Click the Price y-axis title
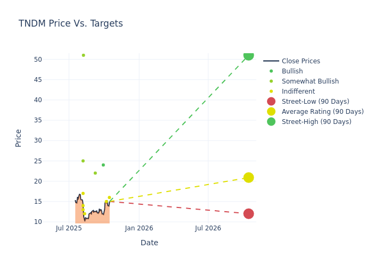 (x=19, y=138)
